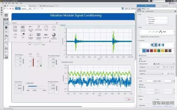The image size is (177, 110).
Task: Select the Vertical Slider palette icon
Action: pyautogui.click(x=38, y=27)
